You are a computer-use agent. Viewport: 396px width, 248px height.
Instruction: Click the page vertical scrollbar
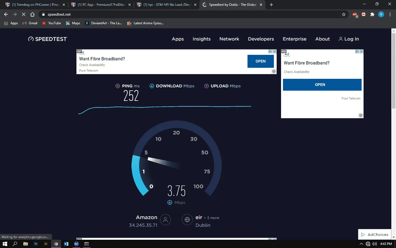click(394, 71)
